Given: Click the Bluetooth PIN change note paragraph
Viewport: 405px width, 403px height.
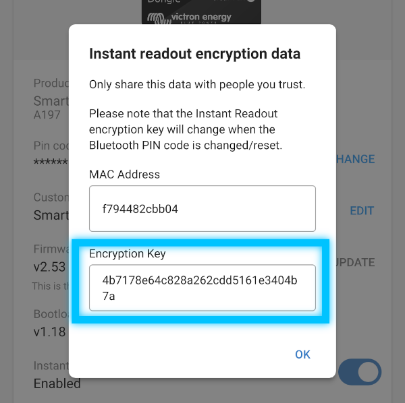Looking at the screenshot, I should (183, 129).
